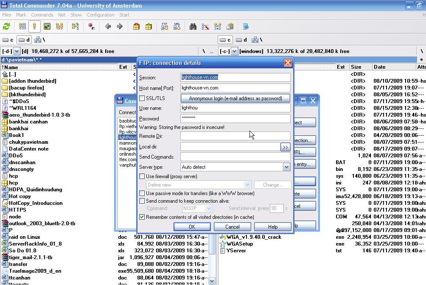Select drive c in left drive bar

8,40
